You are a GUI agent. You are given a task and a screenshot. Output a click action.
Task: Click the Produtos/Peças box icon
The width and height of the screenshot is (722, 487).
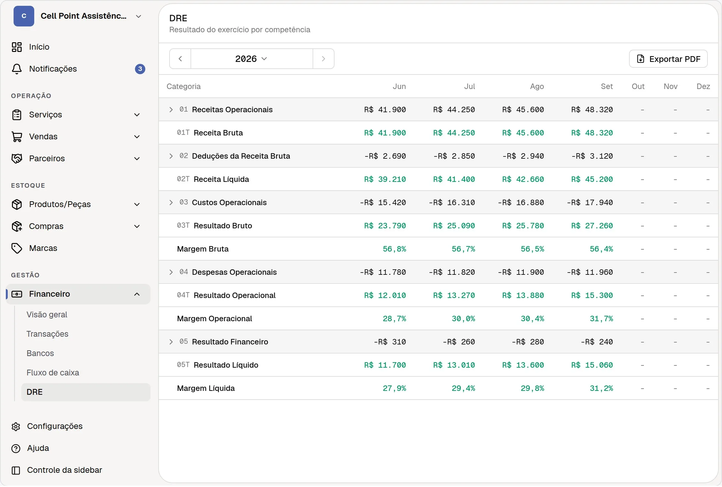[x=17, y=204]
